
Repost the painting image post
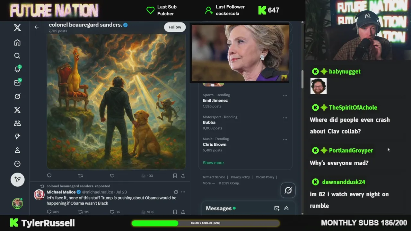[81, 175]
